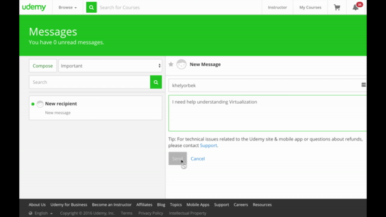Focus the messages Search field
The height and width of the screenshot is (217, 386).
click(x=90, y=82)
